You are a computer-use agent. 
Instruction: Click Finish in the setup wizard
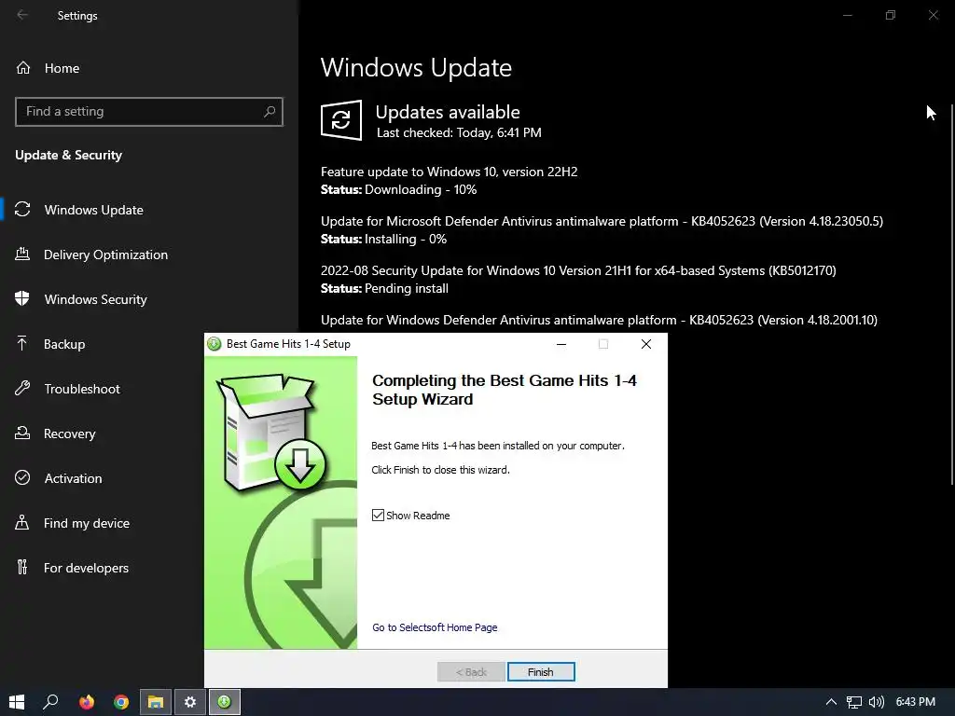click(x=541, y=671)
